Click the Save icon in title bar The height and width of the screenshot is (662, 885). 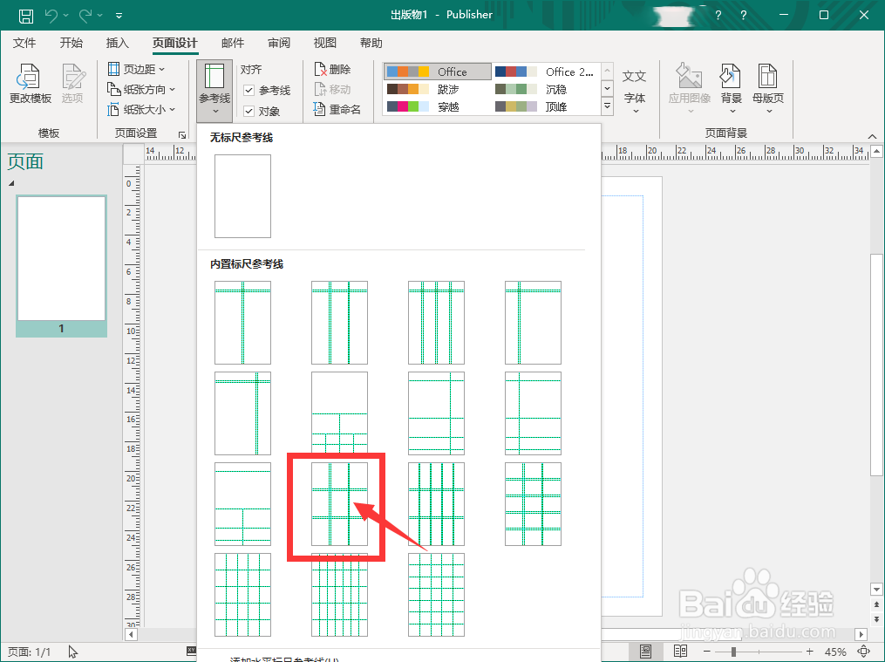(x=25, y=16)
